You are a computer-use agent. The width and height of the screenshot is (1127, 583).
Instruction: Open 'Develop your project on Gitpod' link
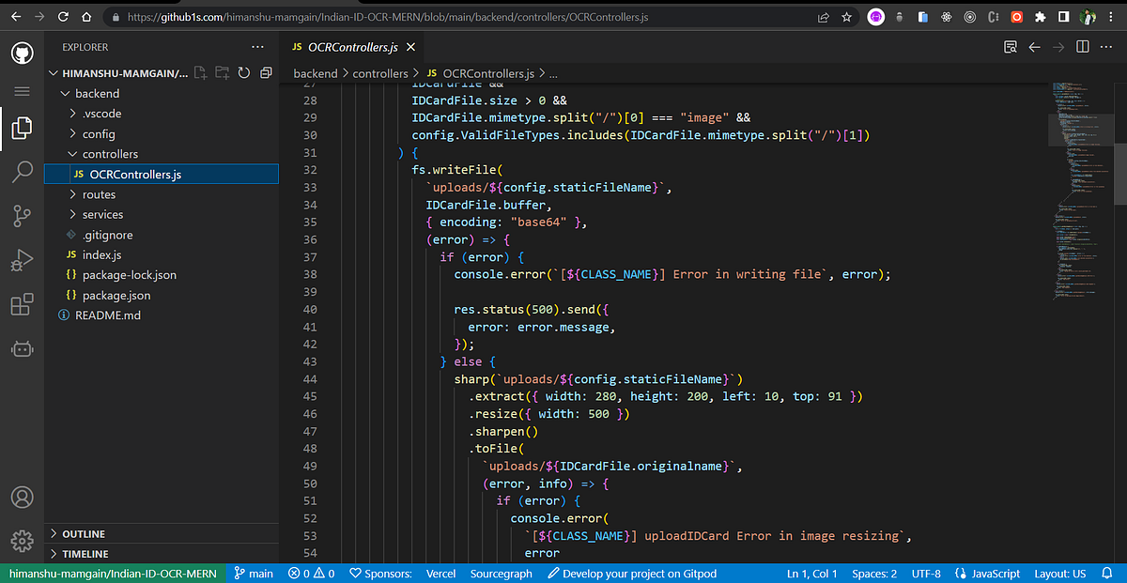coord(631,573)
